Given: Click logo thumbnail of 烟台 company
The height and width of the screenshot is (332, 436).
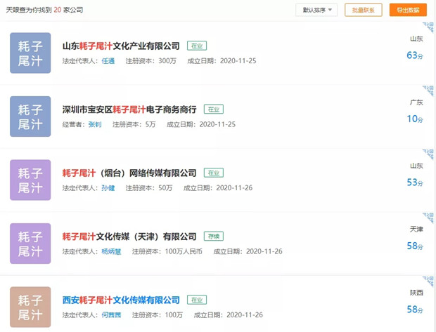Looking at the screenshot, I should [30, 180].
